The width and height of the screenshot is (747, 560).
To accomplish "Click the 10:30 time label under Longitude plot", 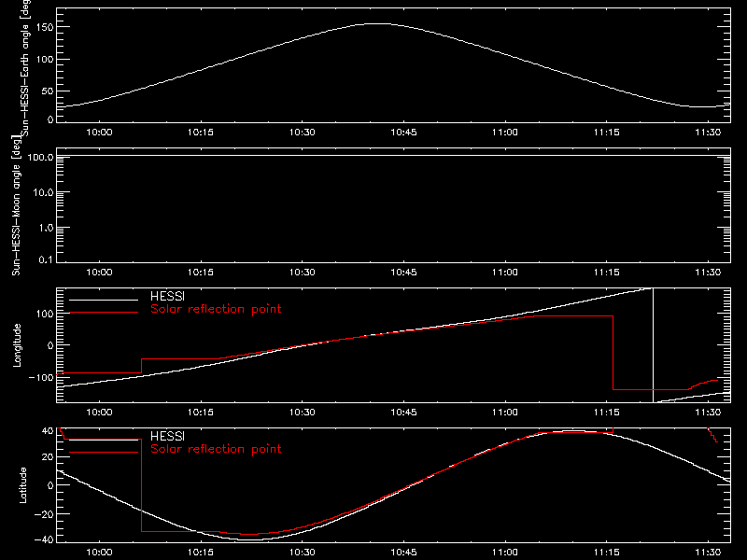I will point(302,412).
